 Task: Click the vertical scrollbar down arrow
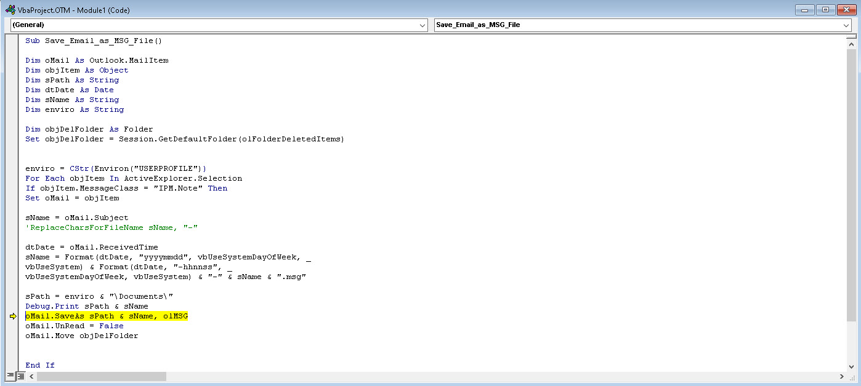[x=851, y=366]
